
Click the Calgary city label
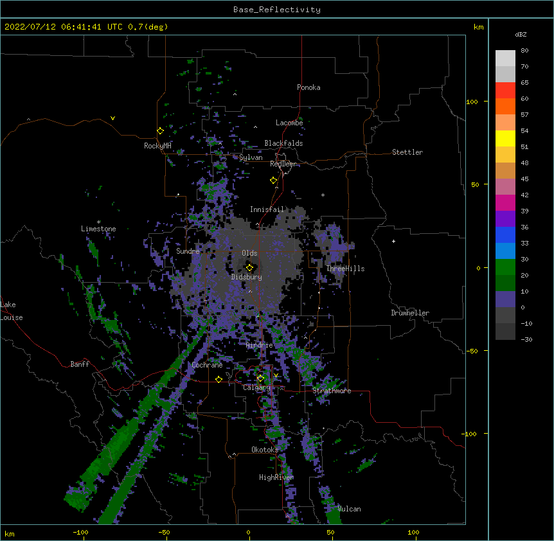(x=256, y=387)
